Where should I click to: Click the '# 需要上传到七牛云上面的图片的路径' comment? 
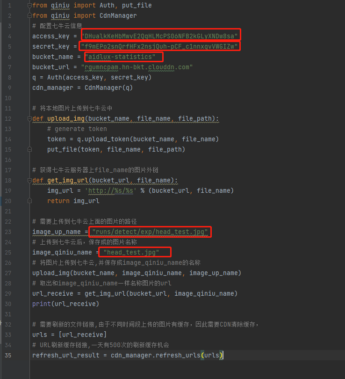[x=85, y=221]
